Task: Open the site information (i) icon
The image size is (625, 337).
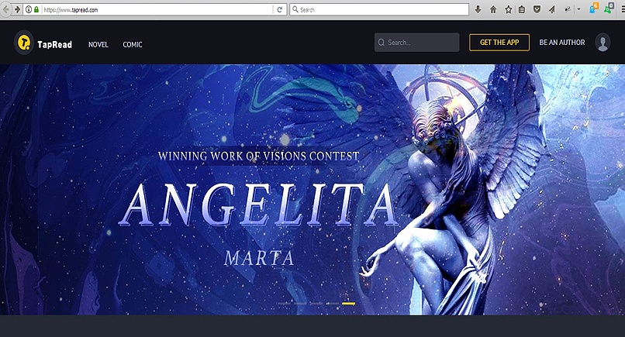Action: 29,9
